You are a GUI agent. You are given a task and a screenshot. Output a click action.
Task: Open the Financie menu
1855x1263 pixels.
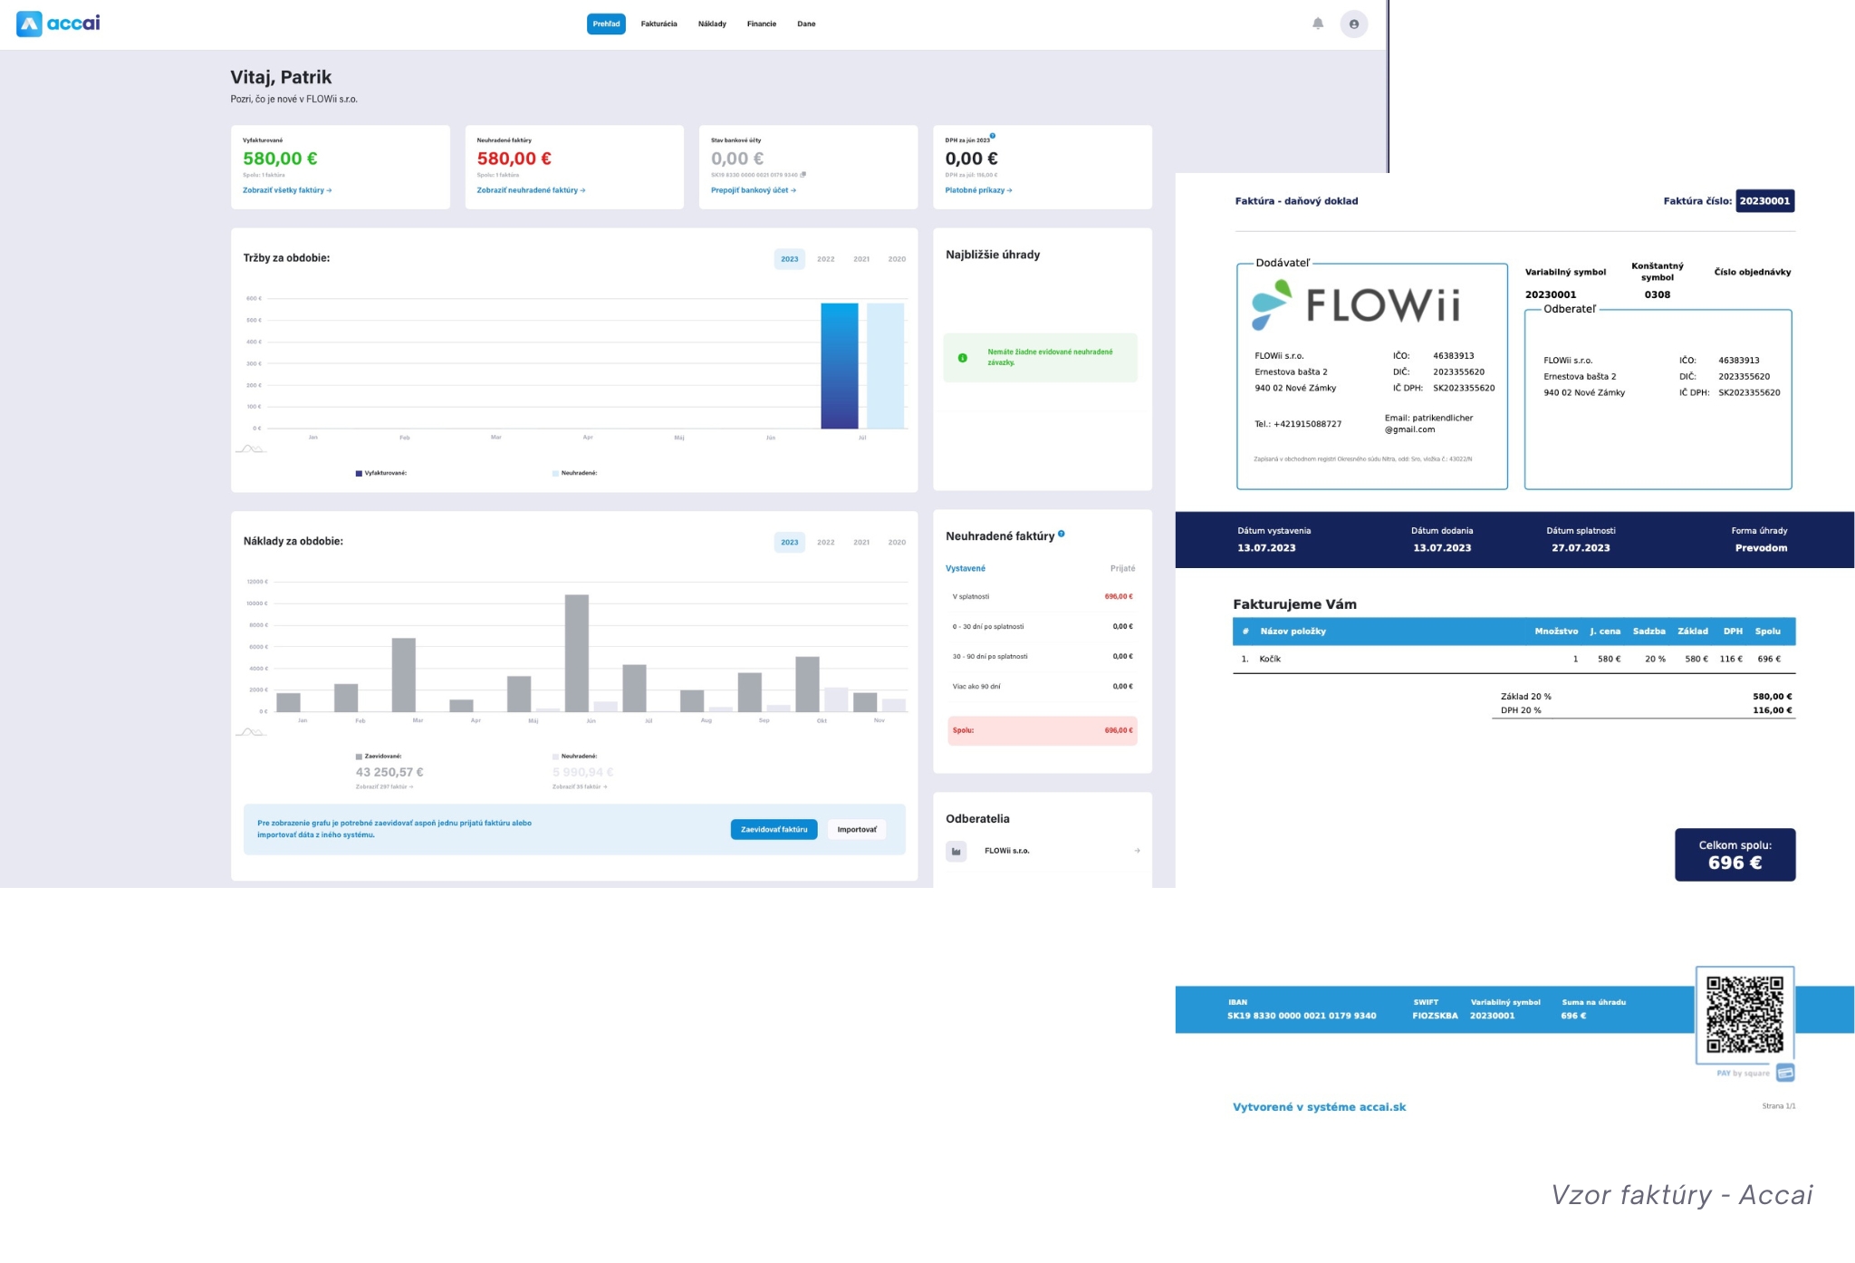762,24
